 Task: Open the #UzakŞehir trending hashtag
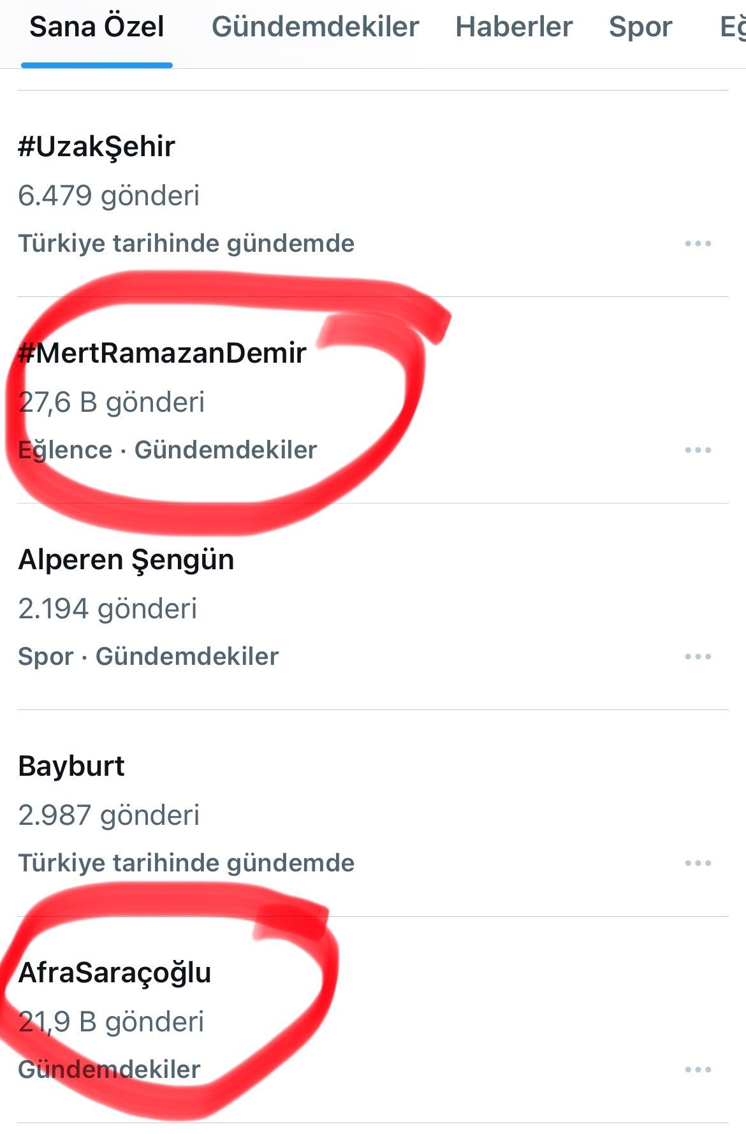click(97, 147)
